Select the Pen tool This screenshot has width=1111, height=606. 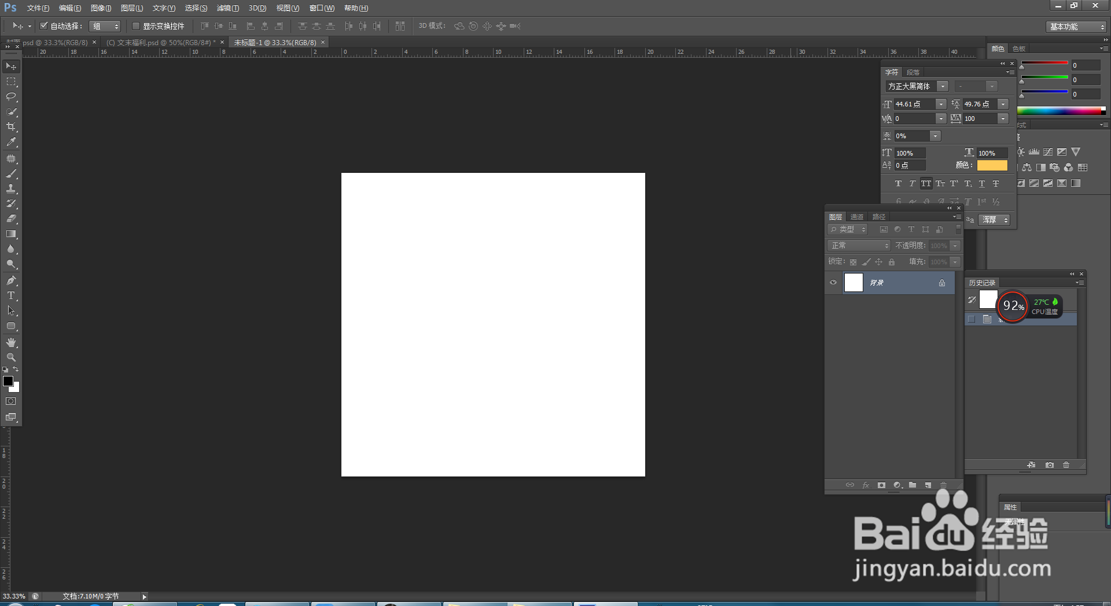[11, 280]
